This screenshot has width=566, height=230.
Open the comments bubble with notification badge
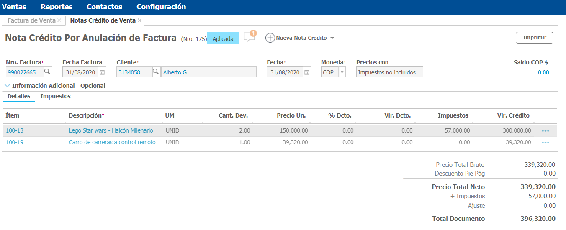[250, 37]
